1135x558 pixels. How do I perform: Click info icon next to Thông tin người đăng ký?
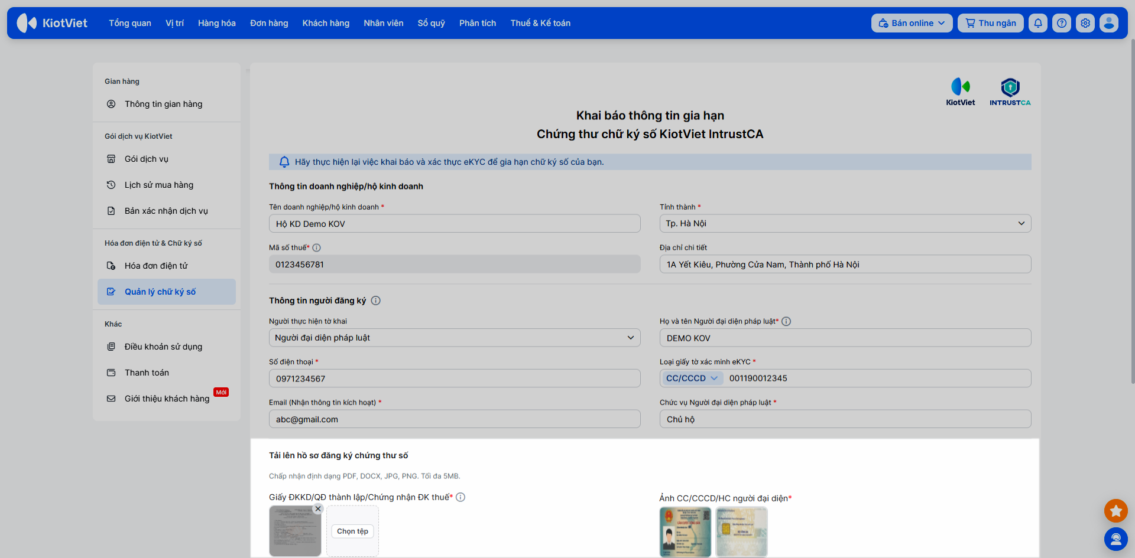point(375,301)
